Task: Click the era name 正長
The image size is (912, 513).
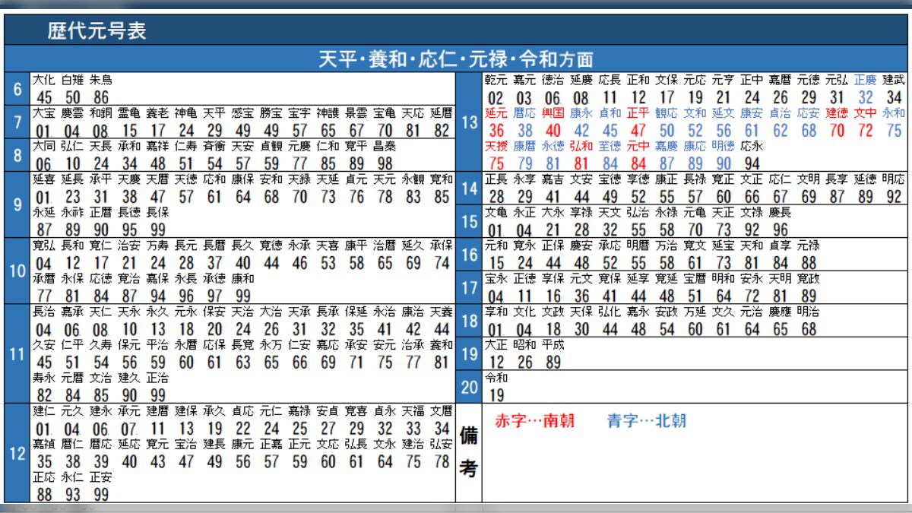Action: pos(496,179)
